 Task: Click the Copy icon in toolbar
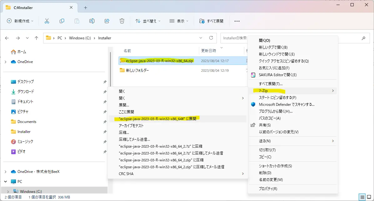[62, 21]
